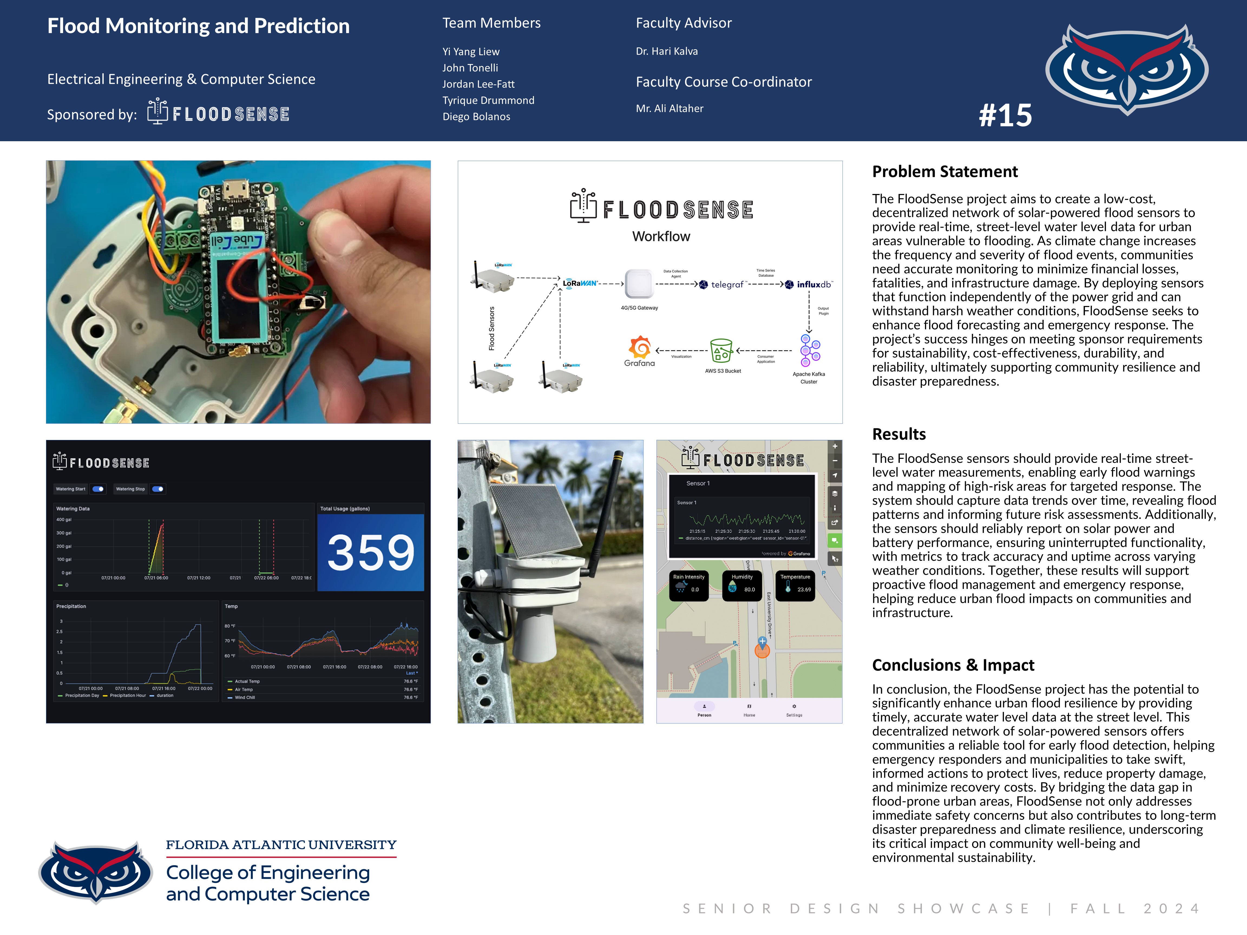Open the Settings tab

click(794, 710)
